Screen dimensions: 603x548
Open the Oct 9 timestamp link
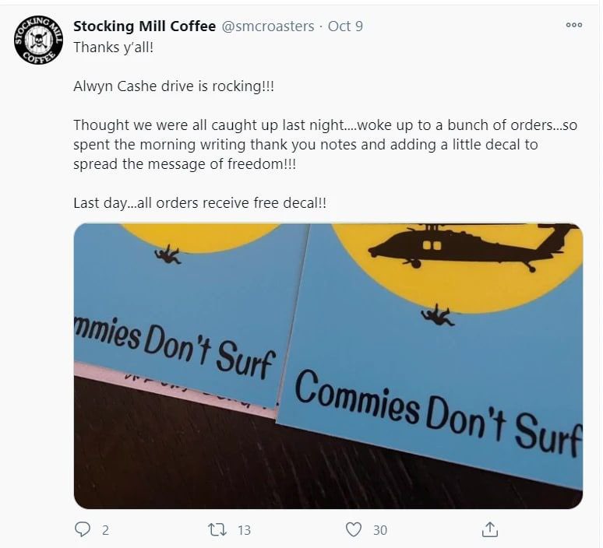(x=345, y=26)
